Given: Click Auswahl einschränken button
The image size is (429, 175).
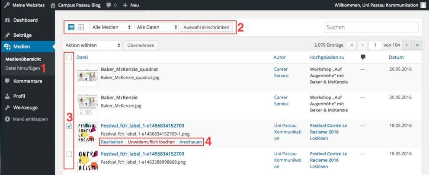Looking at the screenshot, I should 206,27.
